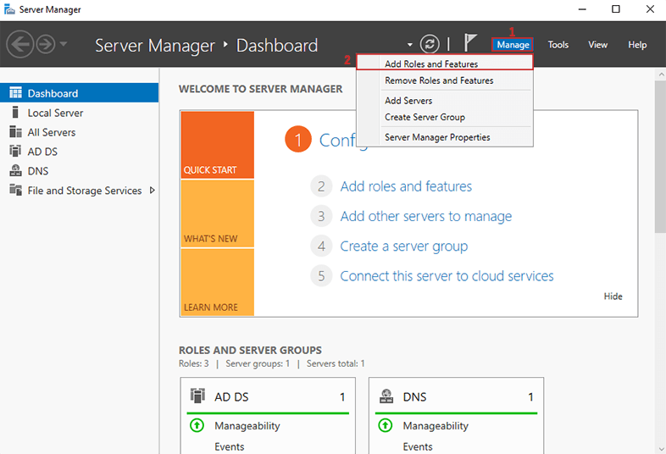Open Manageability in the DNS tile

pyautogui.click(x=436, y=426)
